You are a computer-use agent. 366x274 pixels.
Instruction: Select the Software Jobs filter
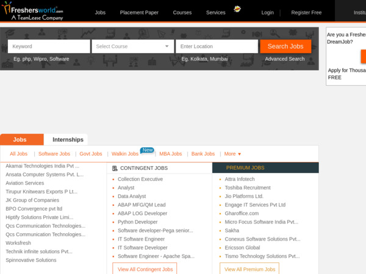54,154
